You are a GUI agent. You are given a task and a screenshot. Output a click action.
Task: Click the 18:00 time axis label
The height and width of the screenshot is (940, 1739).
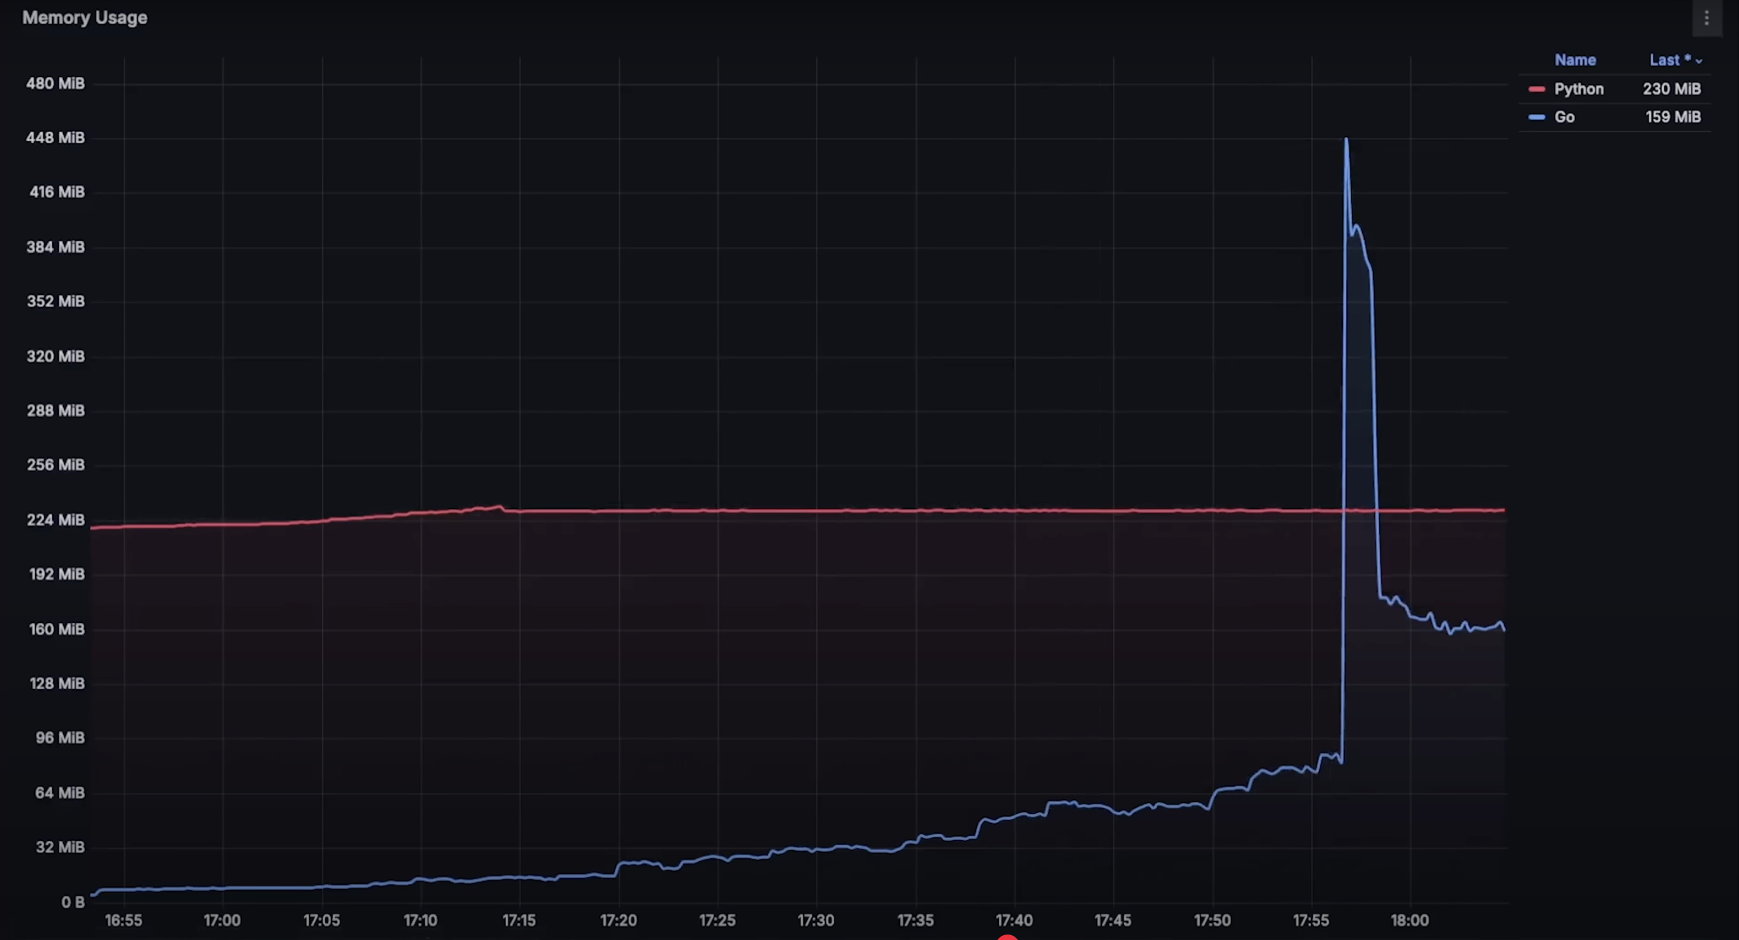click(x=1410, y=921)
